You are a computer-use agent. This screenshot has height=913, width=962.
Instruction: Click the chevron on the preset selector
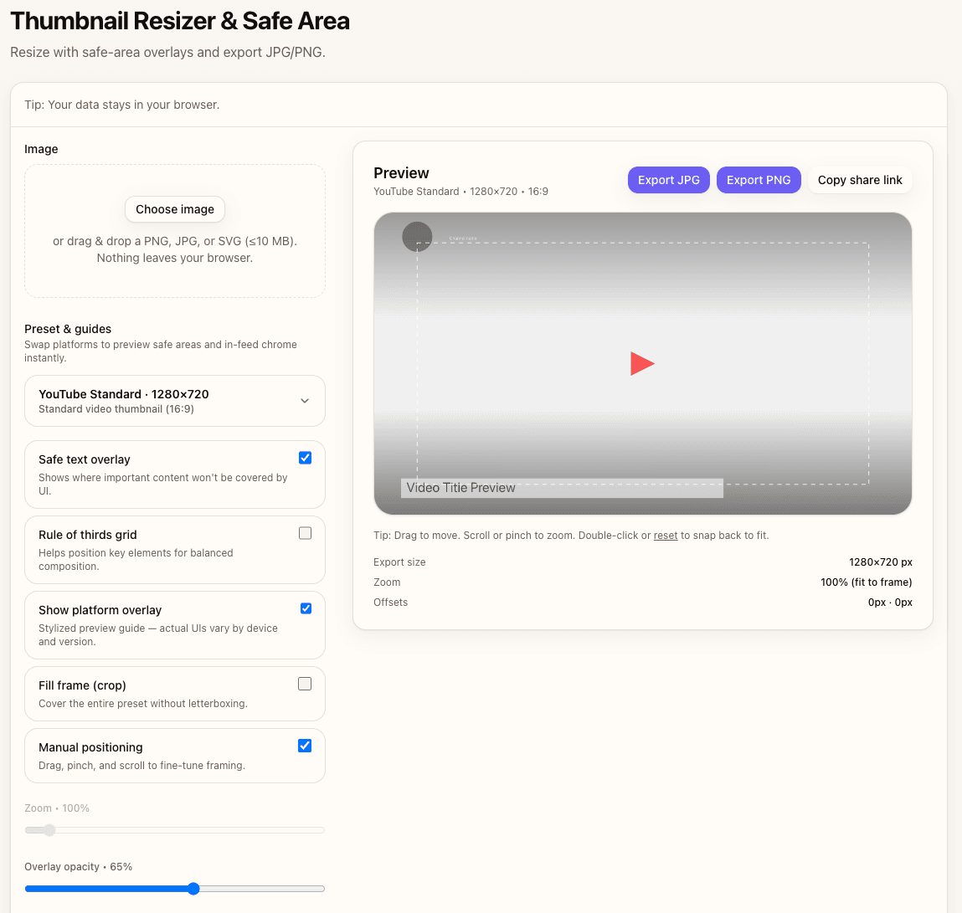tap(305, 401)
